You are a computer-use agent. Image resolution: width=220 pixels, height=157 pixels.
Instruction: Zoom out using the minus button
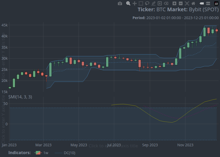click(x=181, y=3)
